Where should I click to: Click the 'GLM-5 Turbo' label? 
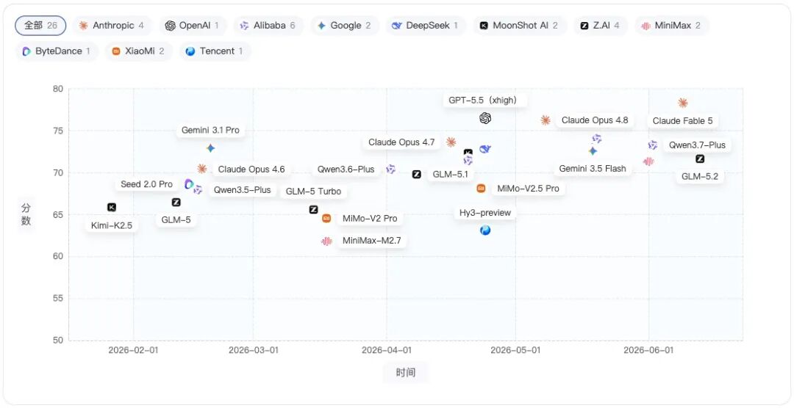coord(313,191)
